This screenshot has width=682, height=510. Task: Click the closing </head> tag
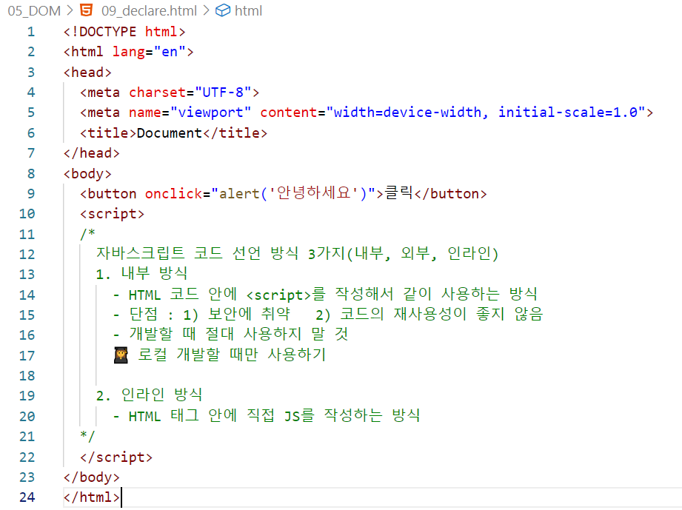coord(91,153)
